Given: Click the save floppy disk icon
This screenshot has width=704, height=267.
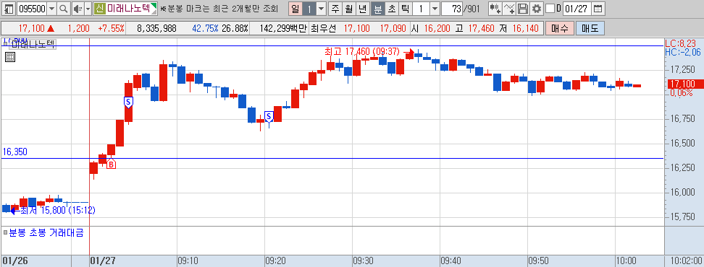Looking at the screenshot, I should tap(523, 9).
